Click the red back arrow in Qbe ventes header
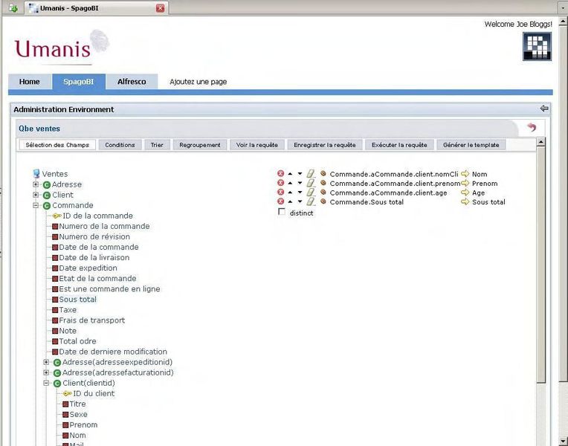568x446 pixels. click(x=531, y=128)
